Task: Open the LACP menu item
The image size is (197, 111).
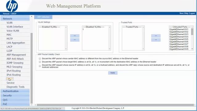Action: click(x=9, y=47)
